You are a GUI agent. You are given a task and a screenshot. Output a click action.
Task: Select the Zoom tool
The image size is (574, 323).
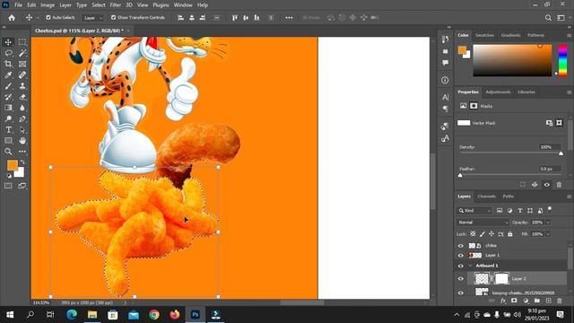pos(8,152)
